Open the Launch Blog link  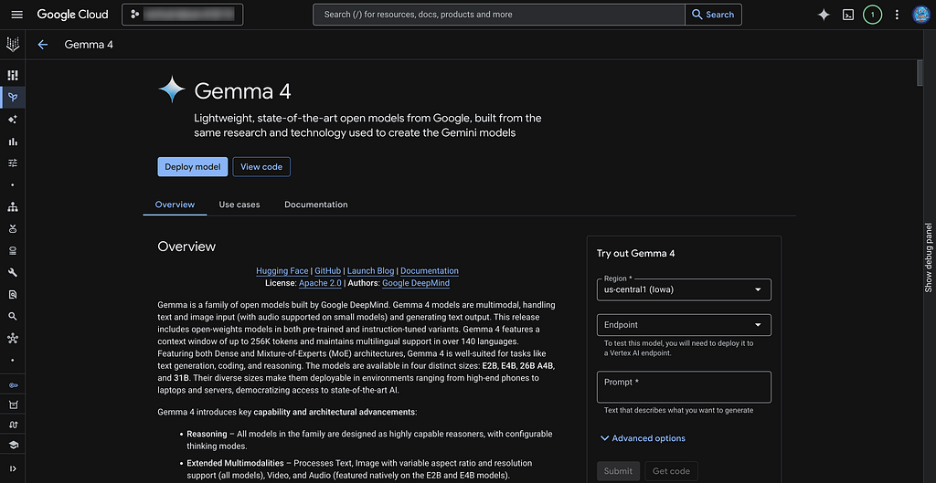(x=371, y=271)
